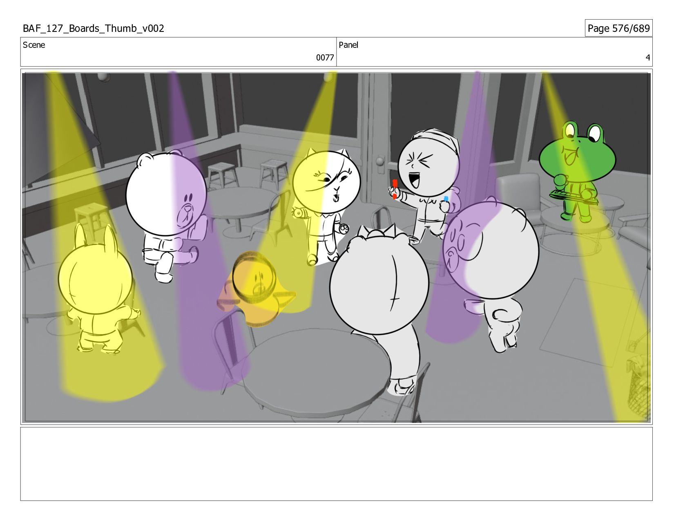Click the storyboard panel image
674x521 pixels.
click(336, 247)
